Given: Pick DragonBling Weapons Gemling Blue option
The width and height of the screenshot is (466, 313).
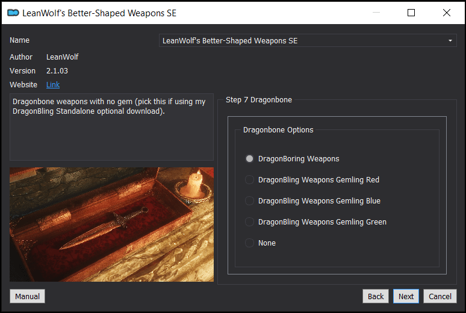Looking at the screenshot, I should tap(312, 201).
